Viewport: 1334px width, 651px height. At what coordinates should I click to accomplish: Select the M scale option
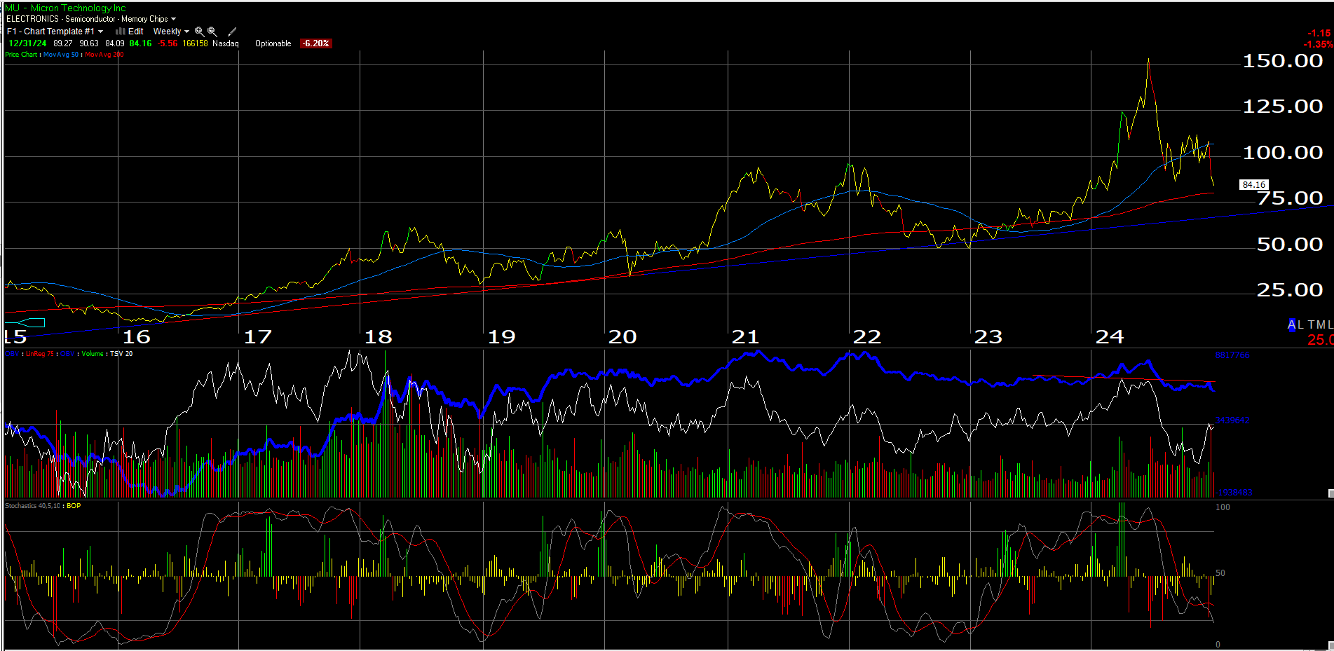1321,324
